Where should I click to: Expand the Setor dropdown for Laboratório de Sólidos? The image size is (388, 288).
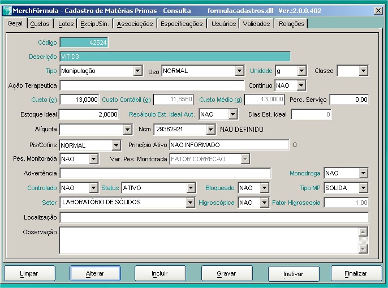tap(190, 203)
